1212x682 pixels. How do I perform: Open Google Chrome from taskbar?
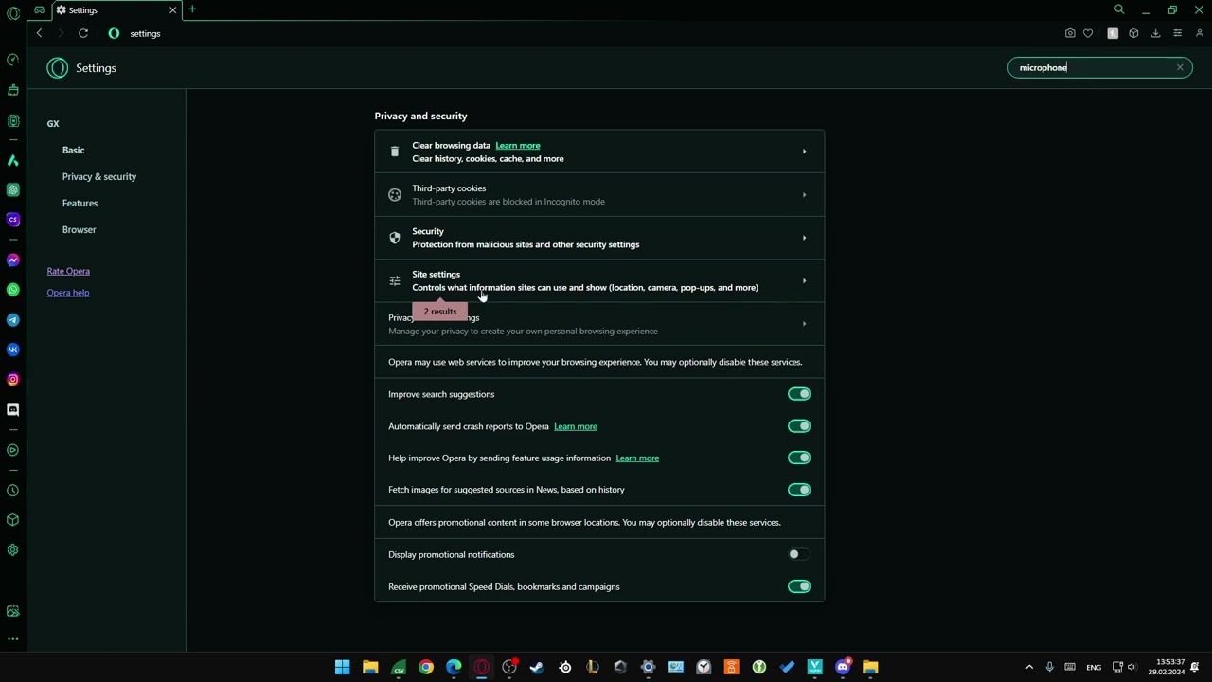coord(426,667)
